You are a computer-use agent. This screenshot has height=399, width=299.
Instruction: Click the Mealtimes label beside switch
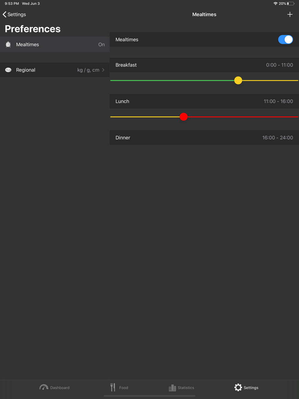pos(127,39)
